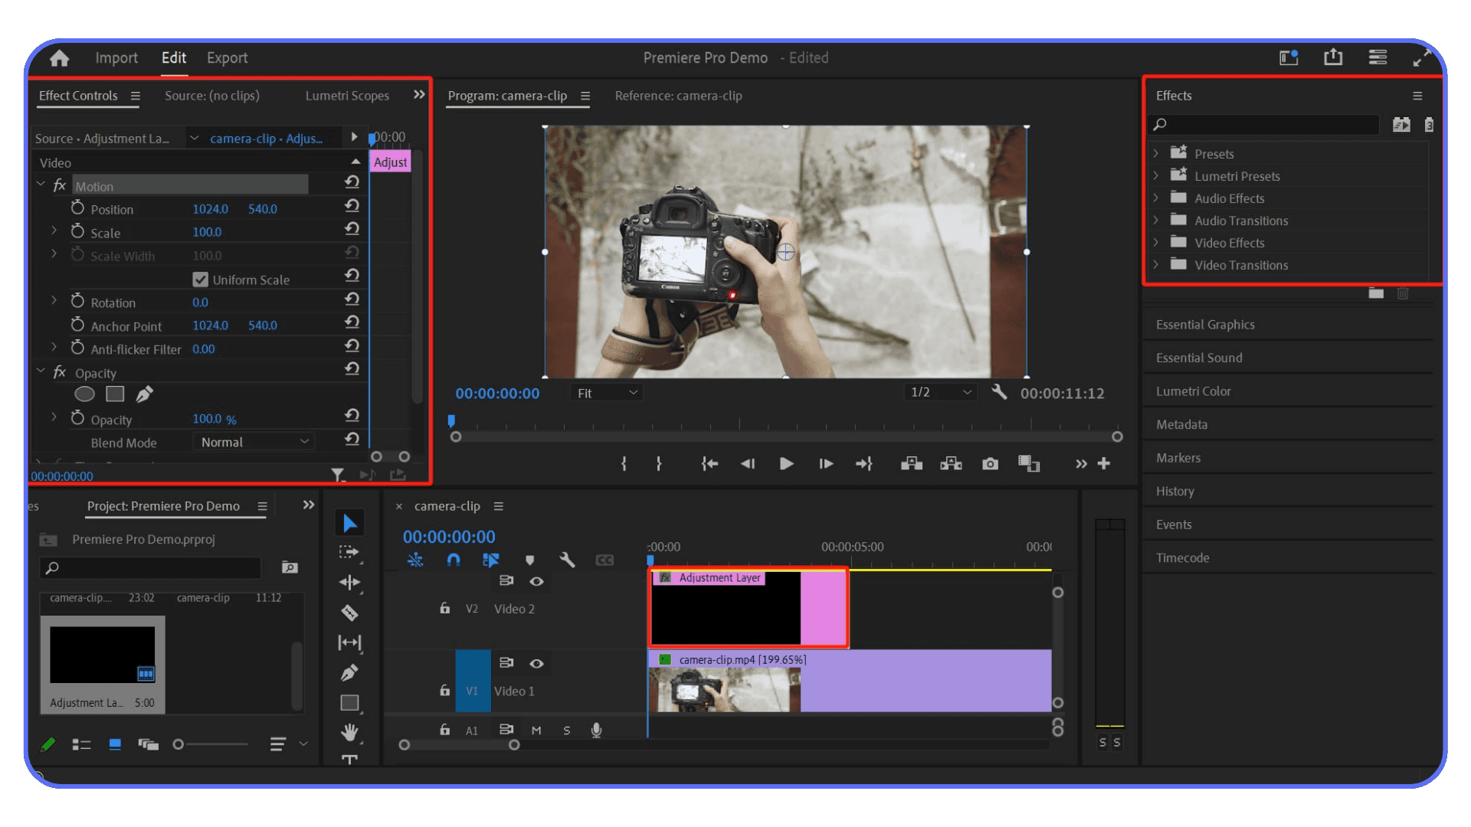This screenshot has width=1471, height=827.
Task: Select the Hand tool
Action: coord(349,732)
